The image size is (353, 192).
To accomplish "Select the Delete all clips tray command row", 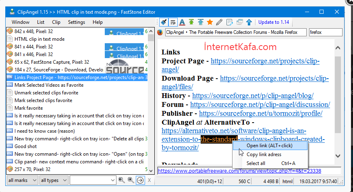I will click(77, 139).
